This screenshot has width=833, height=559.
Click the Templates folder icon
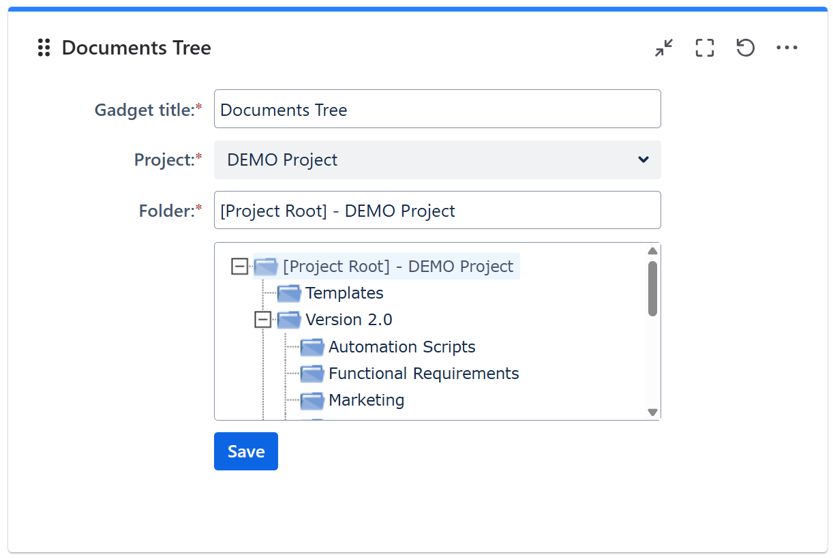[x=289, y=293]
